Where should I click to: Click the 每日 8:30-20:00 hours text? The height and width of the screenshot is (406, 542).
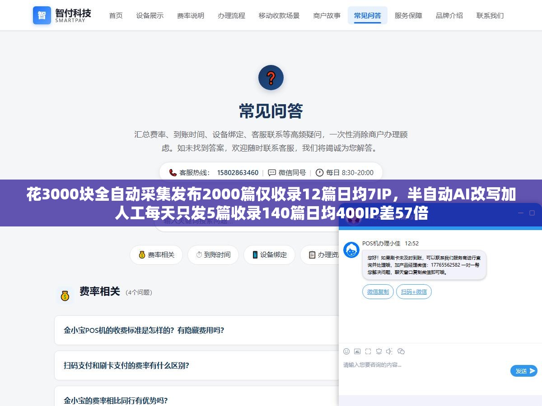(x=350, y=172)
